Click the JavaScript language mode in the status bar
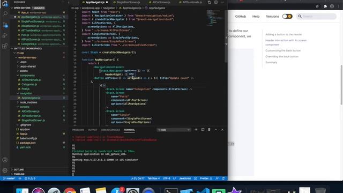Screen dimensions: 343x193 click(185, 179)
